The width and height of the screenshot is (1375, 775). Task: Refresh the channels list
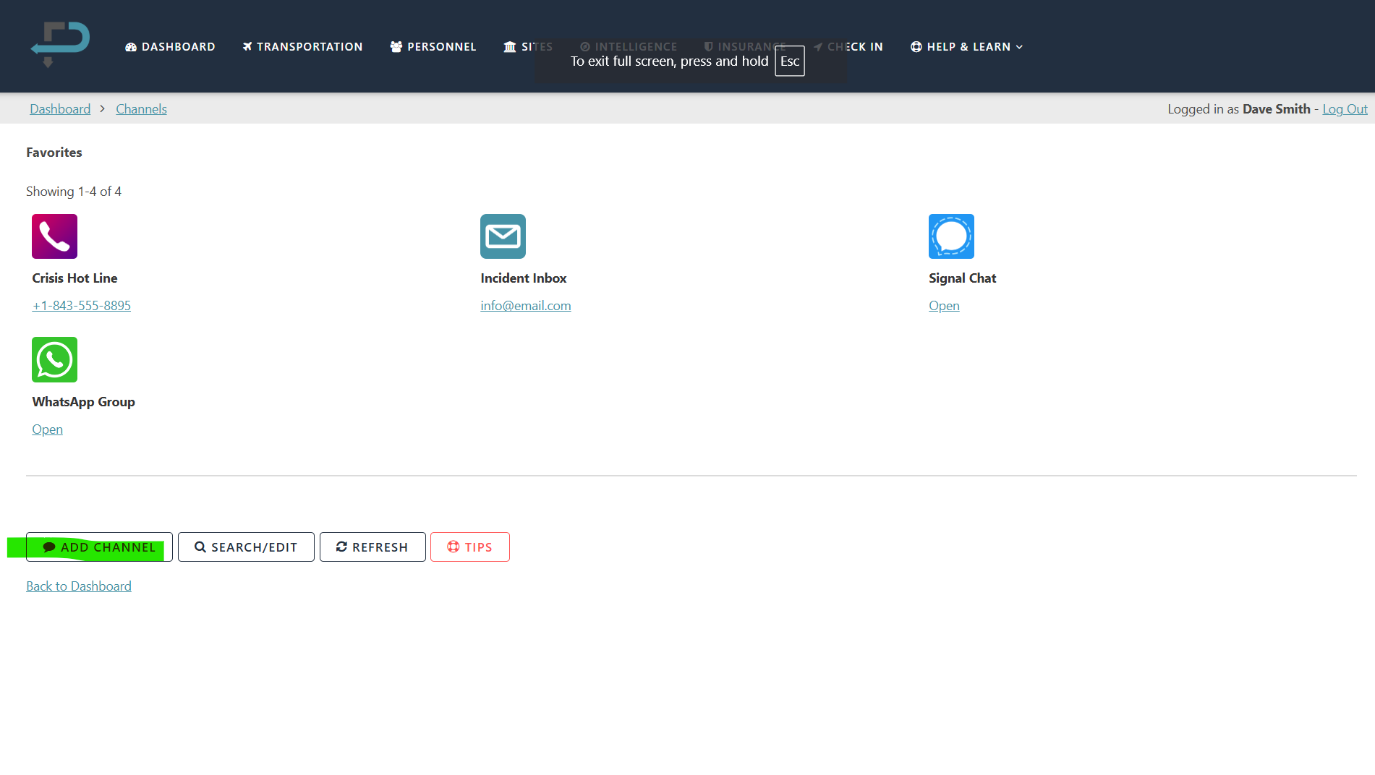pos(373,547)
